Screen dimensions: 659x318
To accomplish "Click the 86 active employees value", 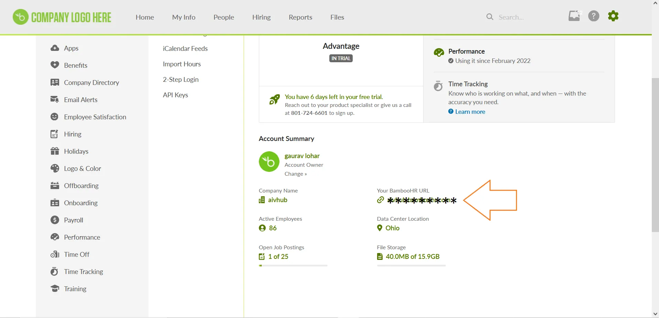I will pyautogui.click(x=273, y=228).
